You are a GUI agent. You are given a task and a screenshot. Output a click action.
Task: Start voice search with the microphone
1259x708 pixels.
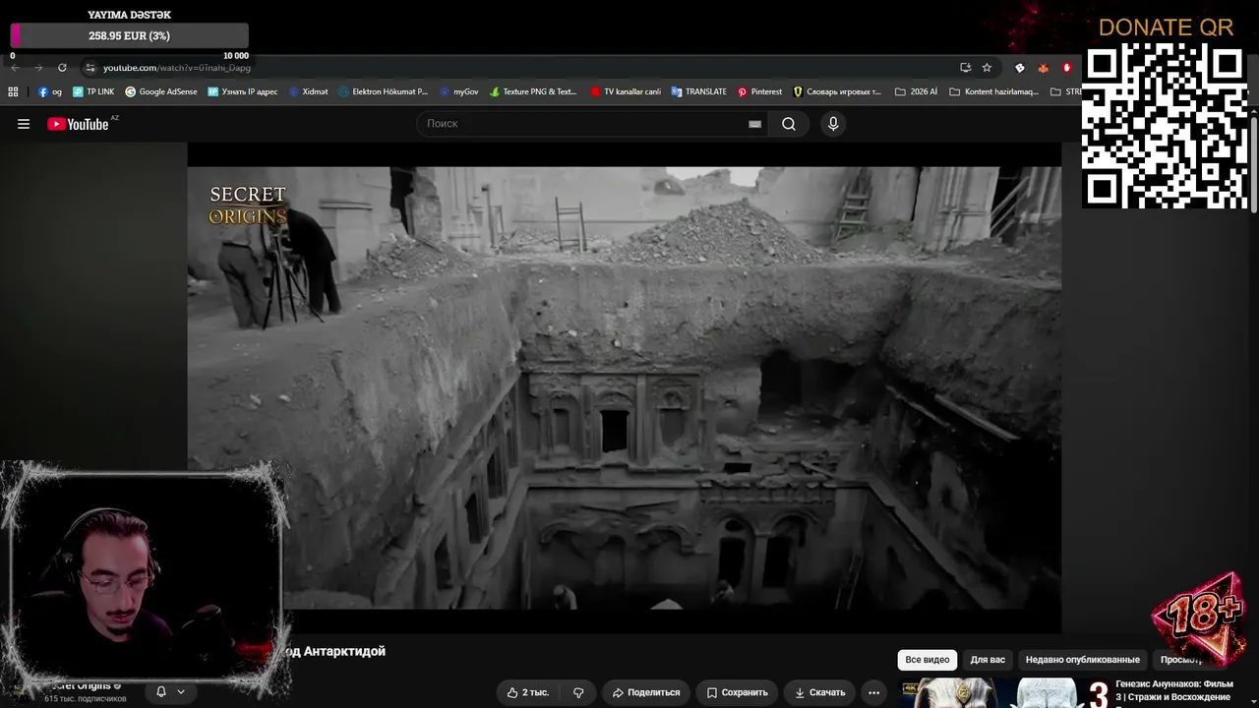pos(833,124)
